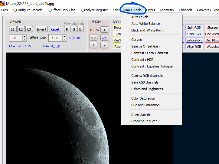This screenshot has width=219, height=164.
Task: Click the ? zoom help button
Action: 93,45
